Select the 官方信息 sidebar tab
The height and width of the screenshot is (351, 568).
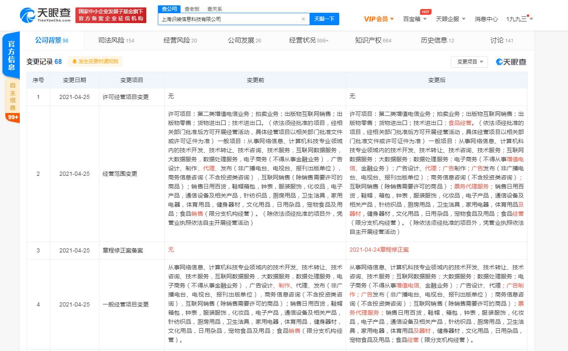[11, 56]
